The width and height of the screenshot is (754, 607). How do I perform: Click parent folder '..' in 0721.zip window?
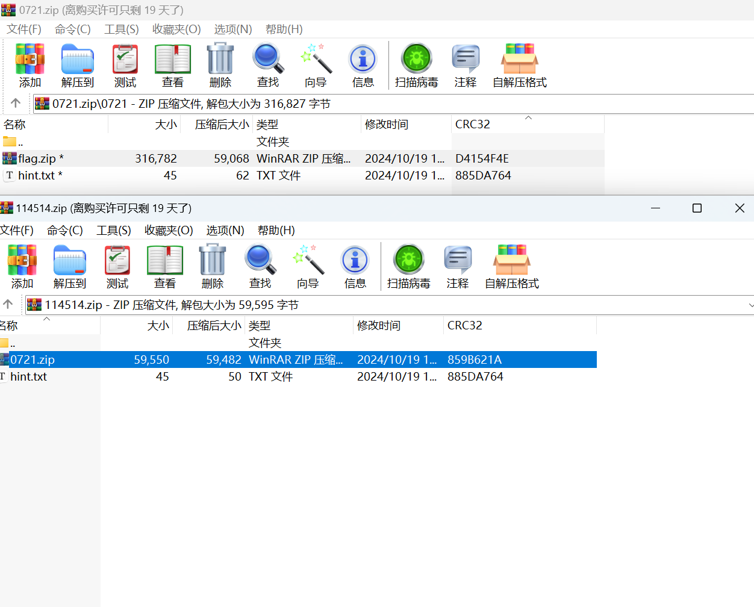(13, 142)
